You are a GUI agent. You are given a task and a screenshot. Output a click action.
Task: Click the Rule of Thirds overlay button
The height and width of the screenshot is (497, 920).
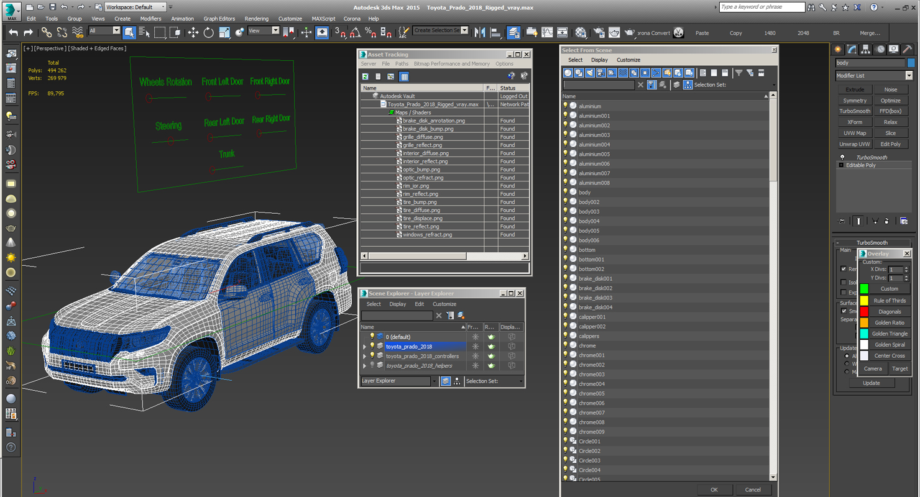[x=890, y=301]
